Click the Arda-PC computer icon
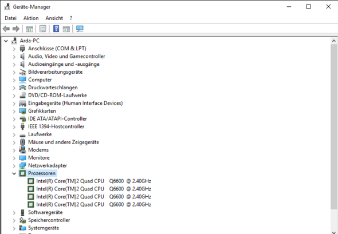Viewport: 338px width, 234px height. click(x=14, y=41)
